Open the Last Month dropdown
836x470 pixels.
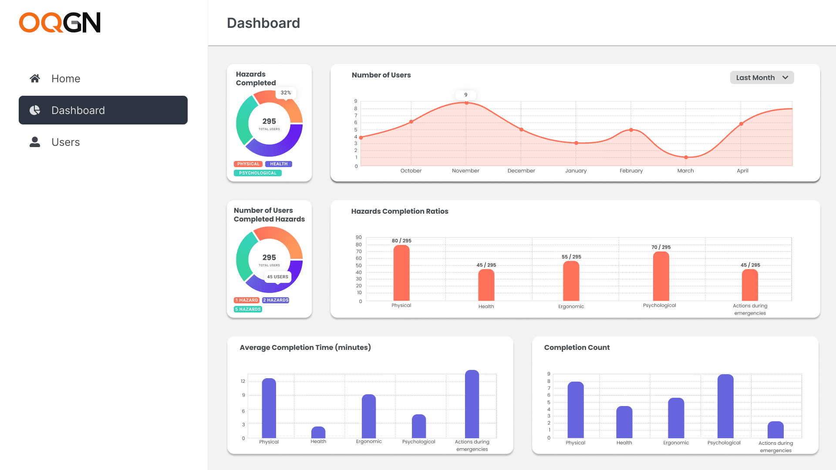click(762, 77)
